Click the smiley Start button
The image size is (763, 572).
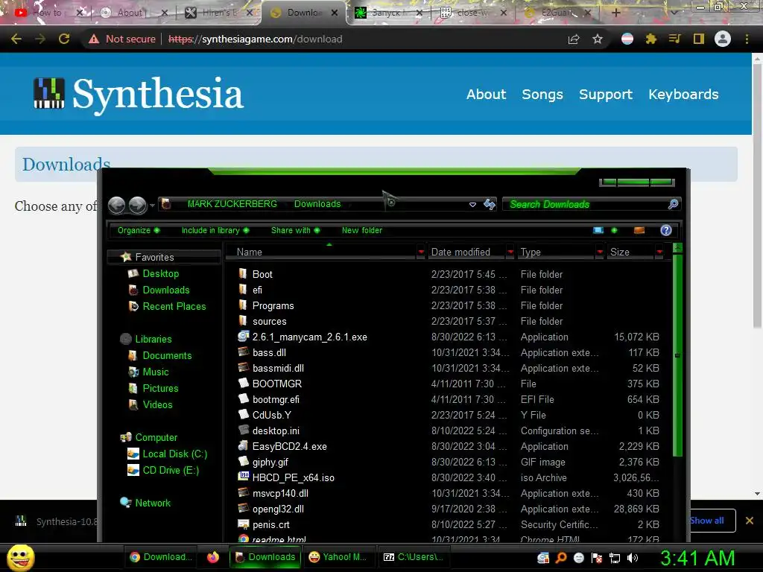pos(20,557)
